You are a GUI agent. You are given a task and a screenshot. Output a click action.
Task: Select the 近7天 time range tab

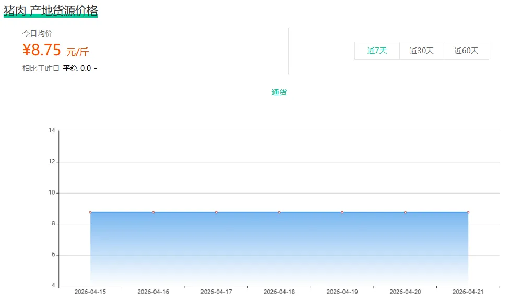pyautogui.click(x=377, y=51)
